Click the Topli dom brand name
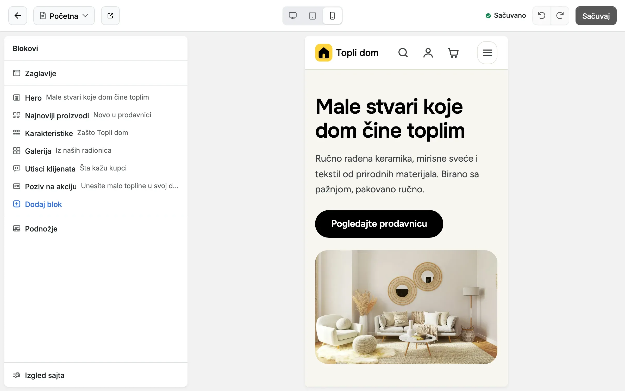The height and width of the screenshot is (391, 625). tap(357, 53)
